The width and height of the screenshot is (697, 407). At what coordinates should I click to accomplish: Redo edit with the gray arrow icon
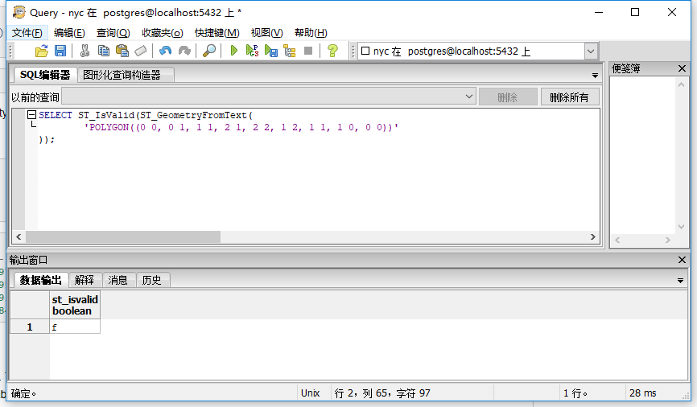point(184,51)
